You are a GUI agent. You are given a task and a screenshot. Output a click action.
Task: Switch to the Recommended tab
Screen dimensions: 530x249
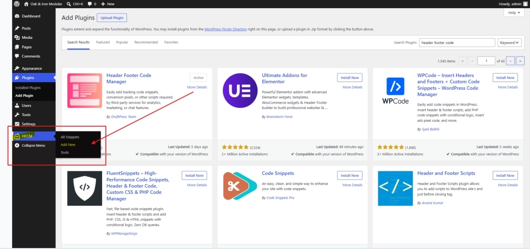[146, 42]
